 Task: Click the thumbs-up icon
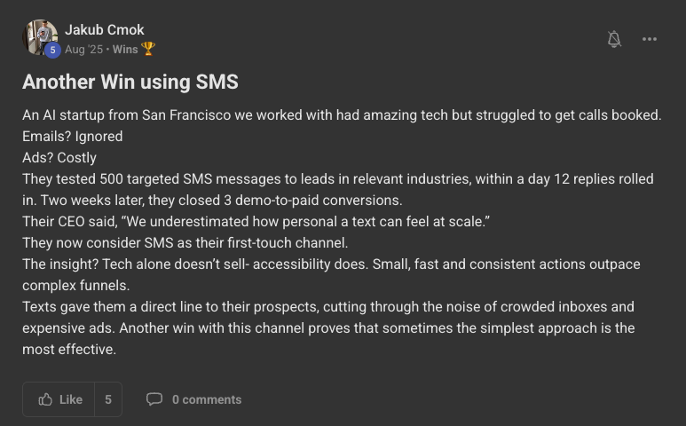point(45,399)
